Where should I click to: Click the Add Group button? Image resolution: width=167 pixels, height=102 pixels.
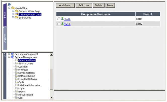[x=65, y=6]
